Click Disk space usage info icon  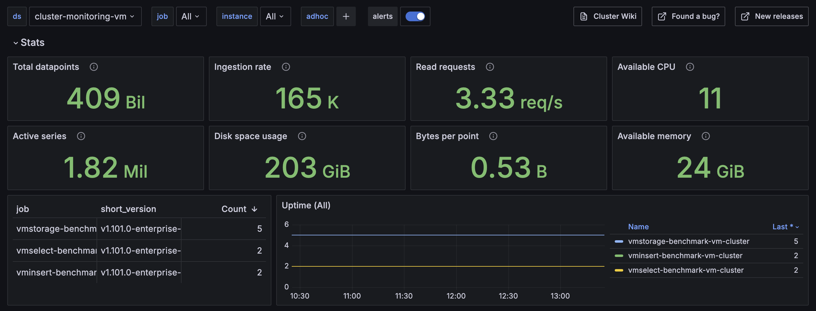[x=302, y=136]
